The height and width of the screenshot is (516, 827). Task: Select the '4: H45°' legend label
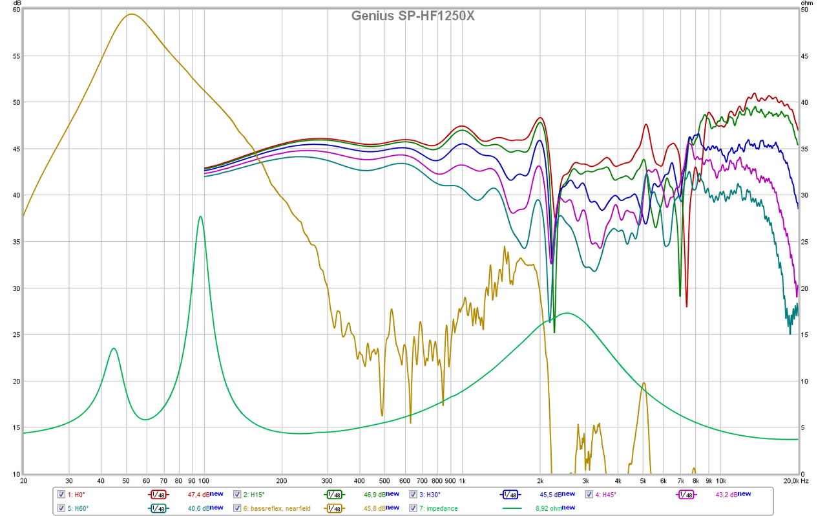[606, 495]
